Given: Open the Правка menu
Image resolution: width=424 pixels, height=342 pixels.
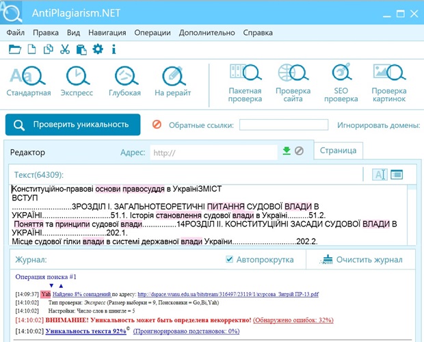Looking at the screenshot, I should 46,33.
